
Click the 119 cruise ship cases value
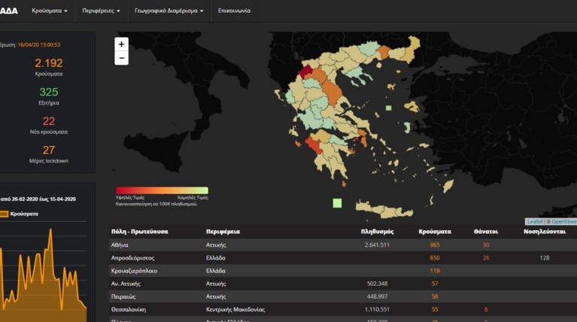[435, 271]
